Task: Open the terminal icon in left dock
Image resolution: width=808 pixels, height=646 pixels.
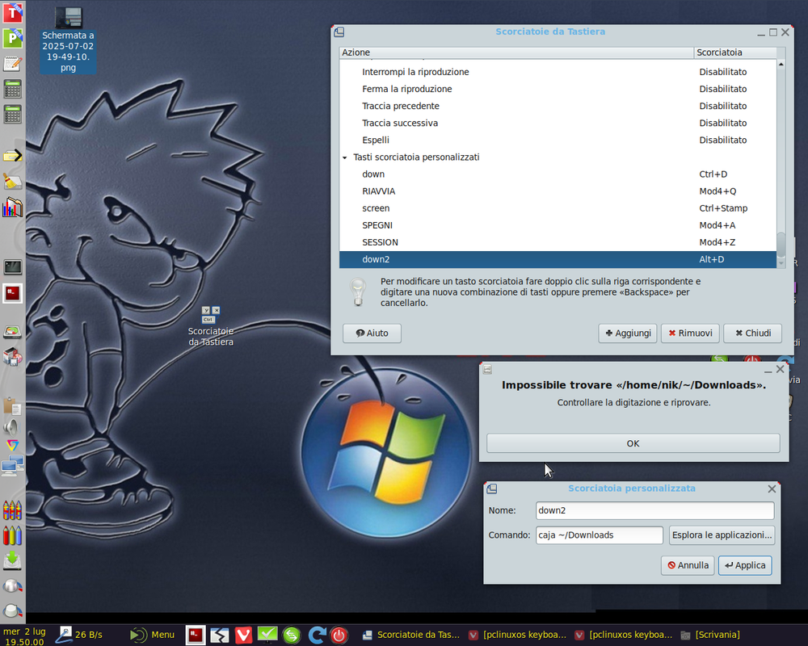Action: pos(12,266)
